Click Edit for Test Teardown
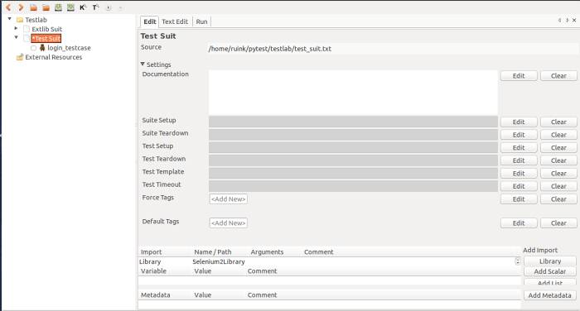Screen dimensions: 580x311 coord(519,160)
